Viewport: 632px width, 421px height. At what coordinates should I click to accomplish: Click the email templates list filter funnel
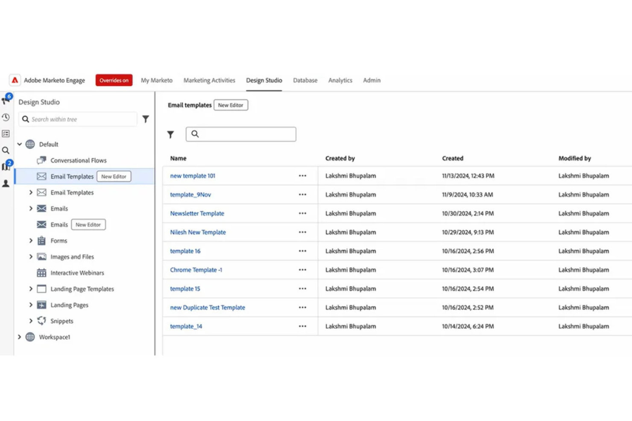pyautogui.click(x=170, y=135)
